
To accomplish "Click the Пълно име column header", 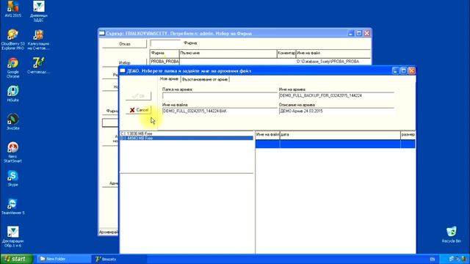I will [x=228, y=54].
